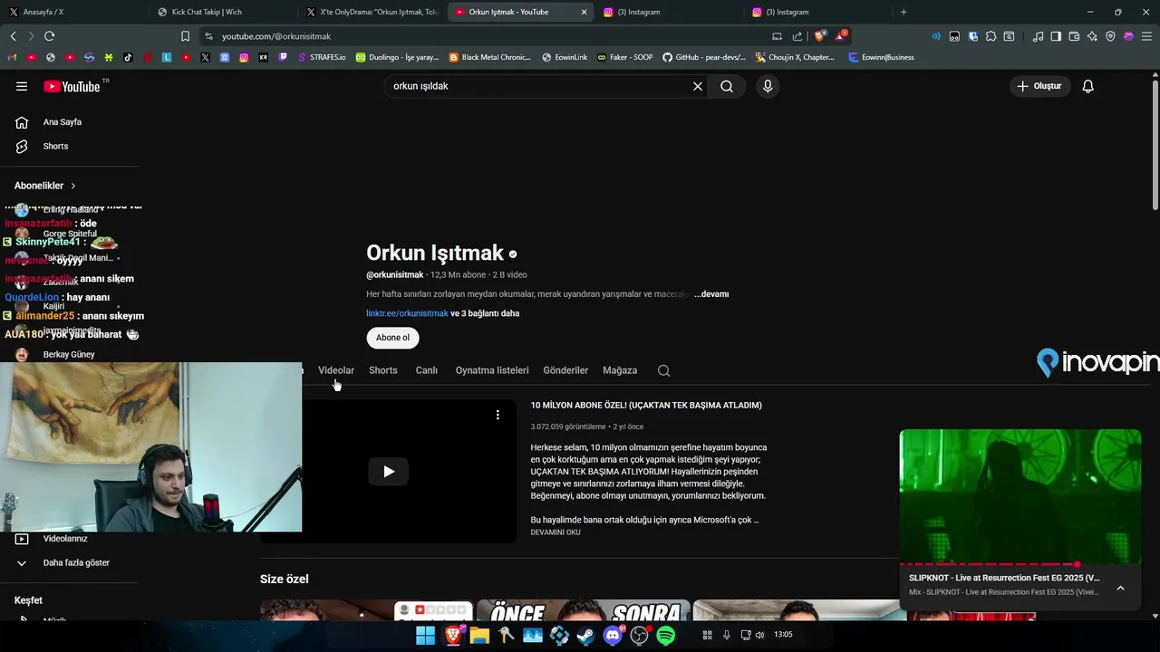This screenshot has width=1160, height=652.
Task: Open the system tray volume icon
Action: (759, 635)
